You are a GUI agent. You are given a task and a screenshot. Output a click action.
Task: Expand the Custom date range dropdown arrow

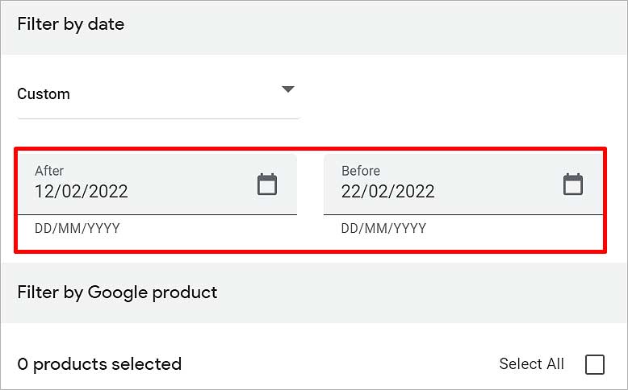point(288,89)
